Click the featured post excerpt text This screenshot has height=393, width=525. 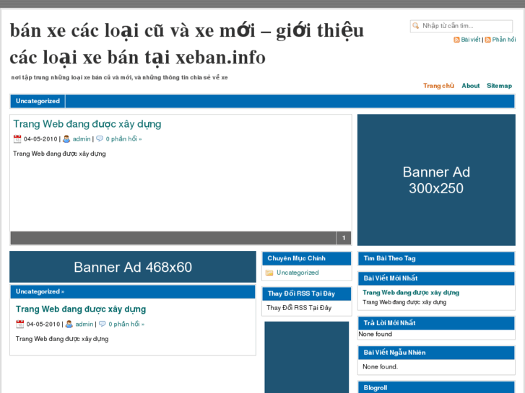pos(59,154)
